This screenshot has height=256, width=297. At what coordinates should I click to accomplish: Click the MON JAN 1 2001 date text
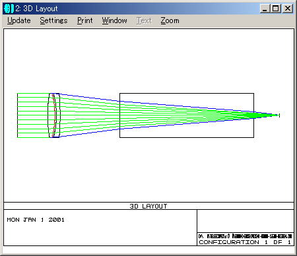tap(36, 220)
